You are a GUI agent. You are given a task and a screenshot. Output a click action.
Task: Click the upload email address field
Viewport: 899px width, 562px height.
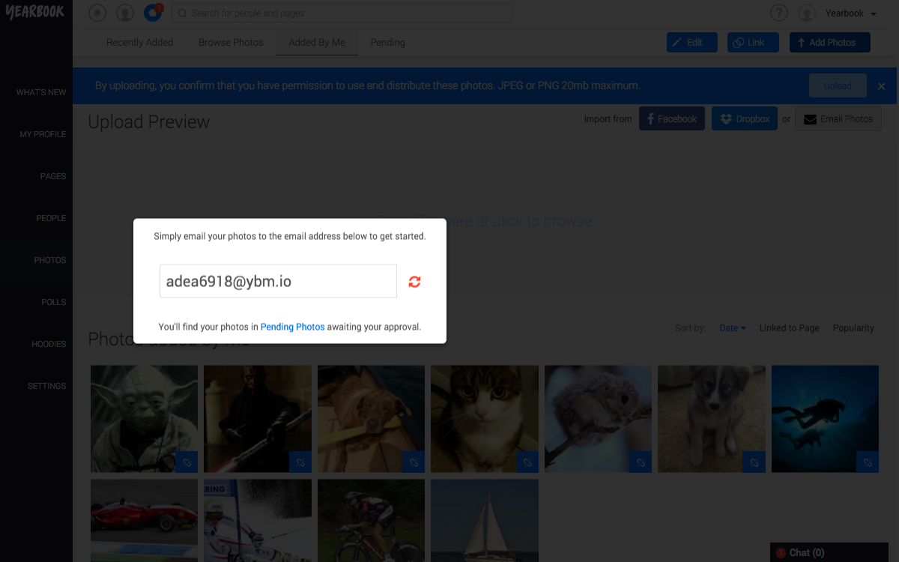click(x=278, y=281)
